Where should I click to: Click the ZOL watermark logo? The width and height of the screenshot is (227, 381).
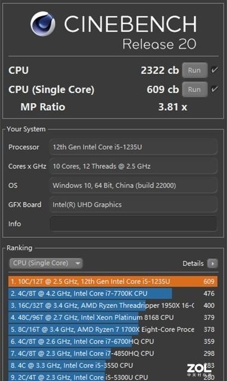coord(199,370)
